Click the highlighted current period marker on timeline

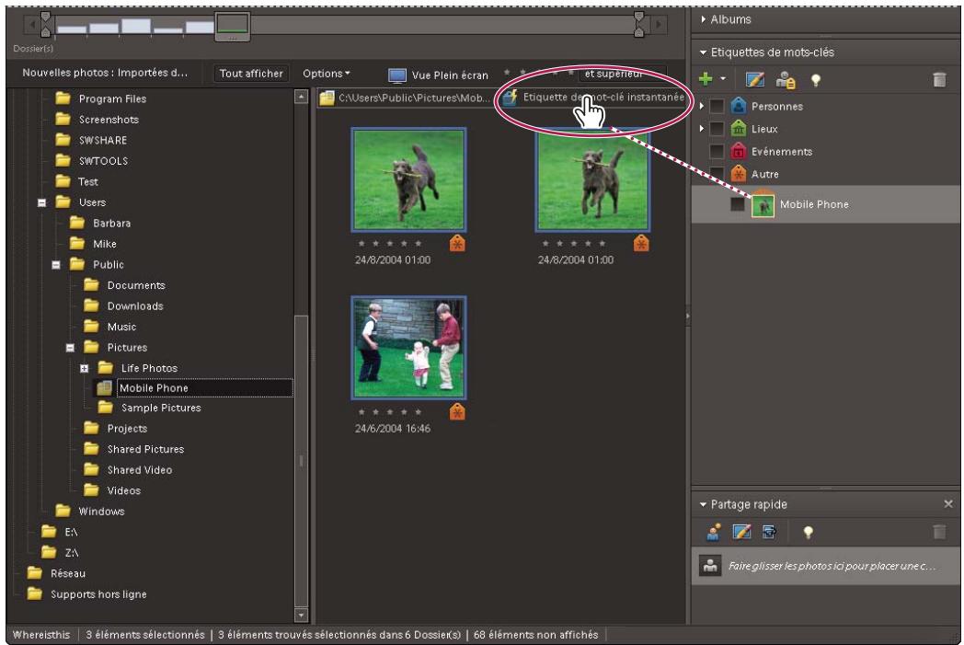point(233,27)
